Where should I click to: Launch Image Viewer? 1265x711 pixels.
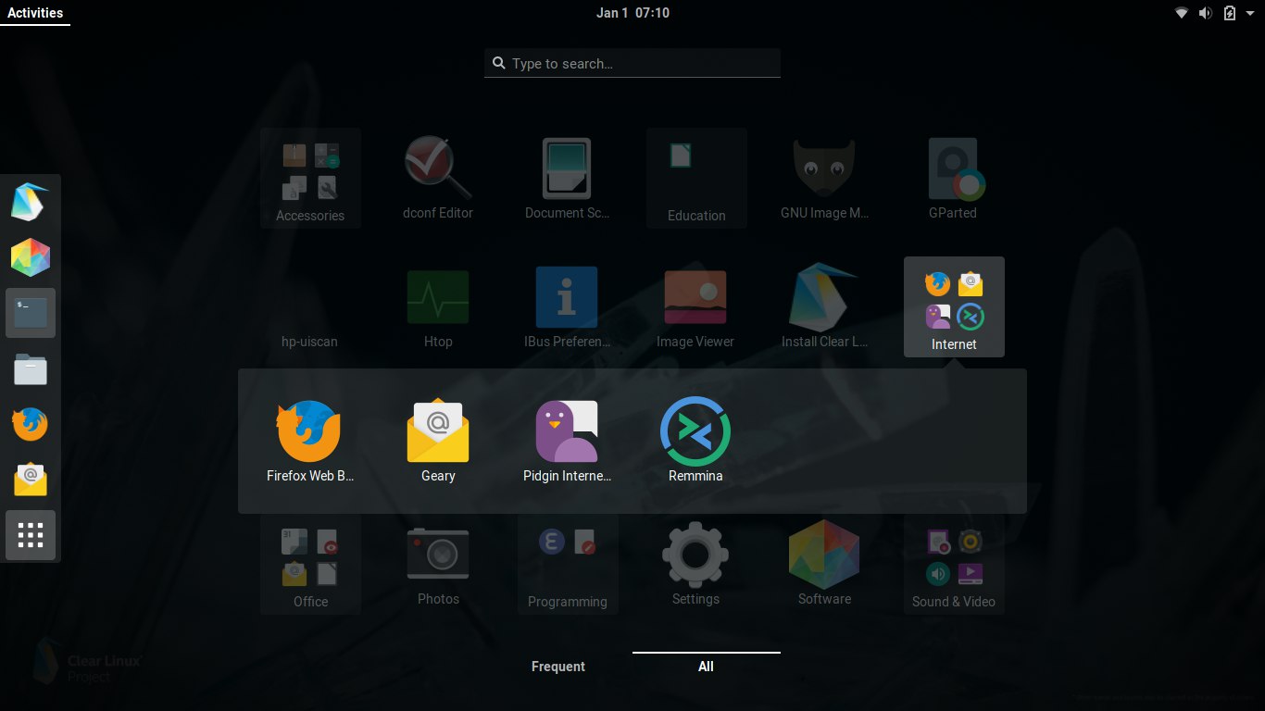[x=695, y=306]
